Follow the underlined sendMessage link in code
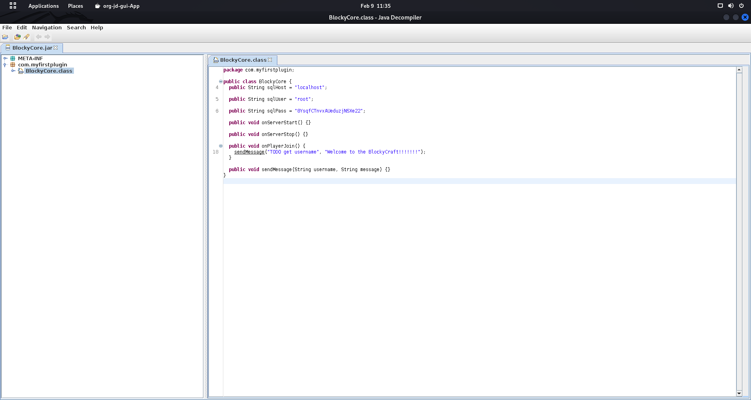Image resolution: width=751 pixels, height=400 pixels. tap(249, 152)
